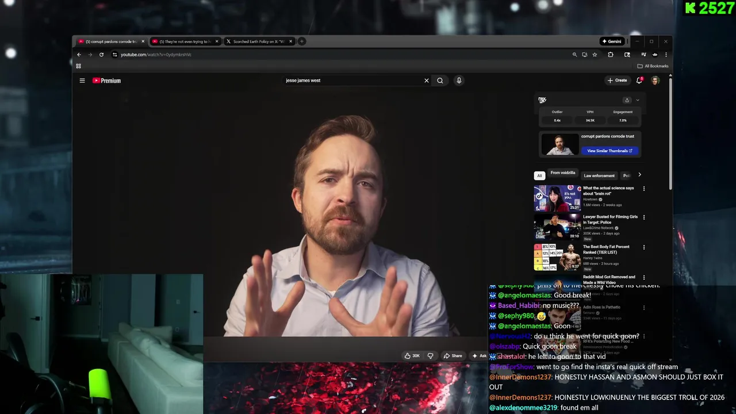Click the VPH value 34.5K
This screenshot has height=414, width=736.
[x=590, y=121]
